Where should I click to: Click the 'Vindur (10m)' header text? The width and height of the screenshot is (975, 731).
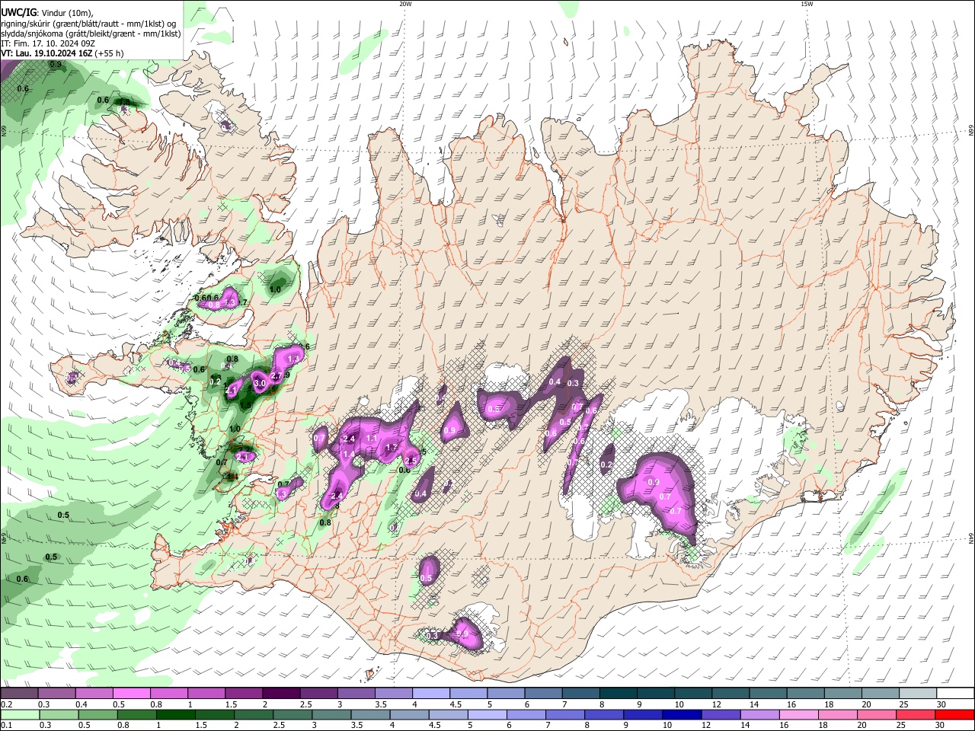tap(67, 13)
